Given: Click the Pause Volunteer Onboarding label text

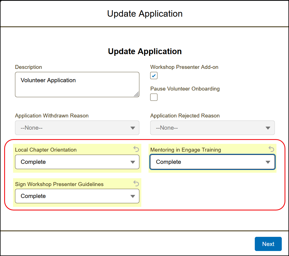Looking at the screenshot, I should 185,89.
